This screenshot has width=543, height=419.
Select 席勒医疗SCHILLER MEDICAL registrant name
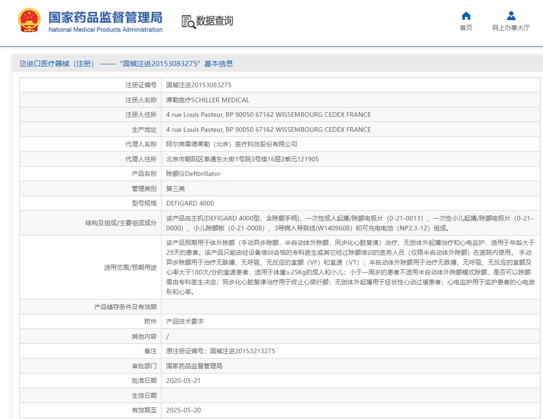(208, 100)
